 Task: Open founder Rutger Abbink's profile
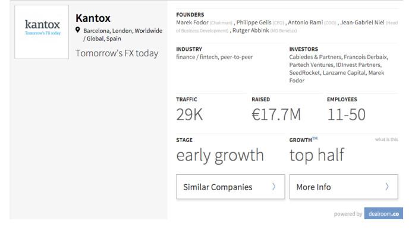(251, 31)
